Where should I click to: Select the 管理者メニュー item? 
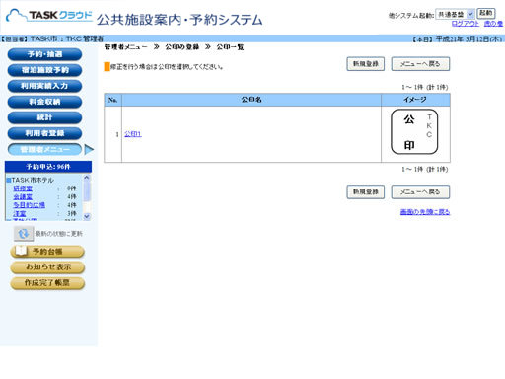pyautogui.click(x=44, y=149)
